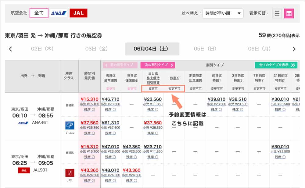
Task: Select ANA461 普通席 lowest fare ¥15,310
Action: pyautogui.click(x=89, y=99)
